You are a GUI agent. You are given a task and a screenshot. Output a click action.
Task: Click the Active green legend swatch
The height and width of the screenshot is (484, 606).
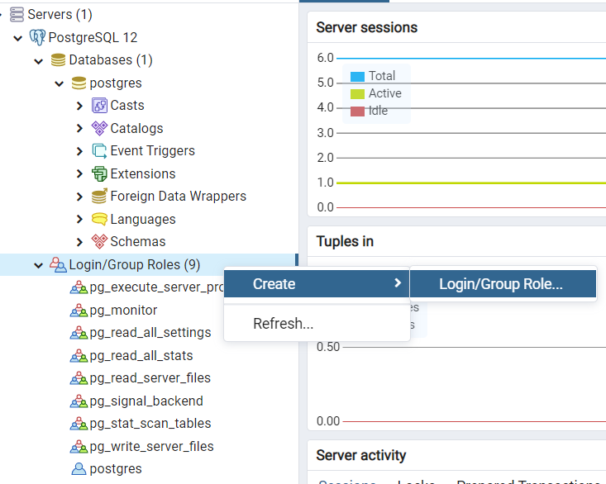click(357, 94)
